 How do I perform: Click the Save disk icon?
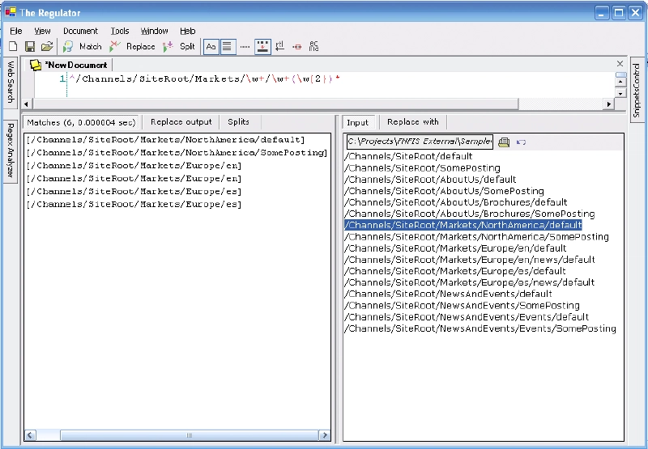pos(30,47)
